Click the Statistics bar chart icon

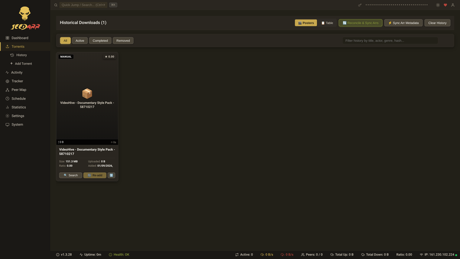pyautogui.click(x=7, y=107)
